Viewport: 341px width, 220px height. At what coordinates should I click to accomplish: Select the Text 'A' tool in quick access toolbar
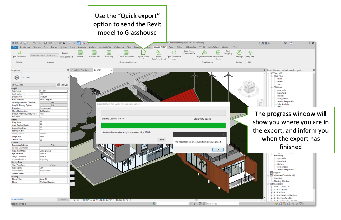pyautogui.click(x=64, y=43)
